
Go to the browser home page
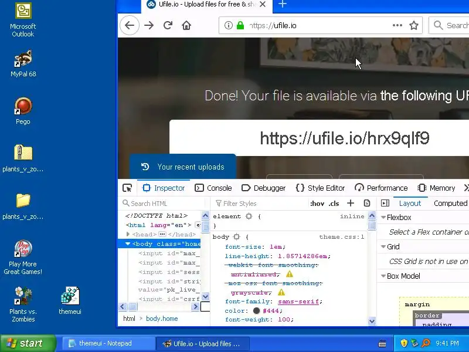(186, 25)
